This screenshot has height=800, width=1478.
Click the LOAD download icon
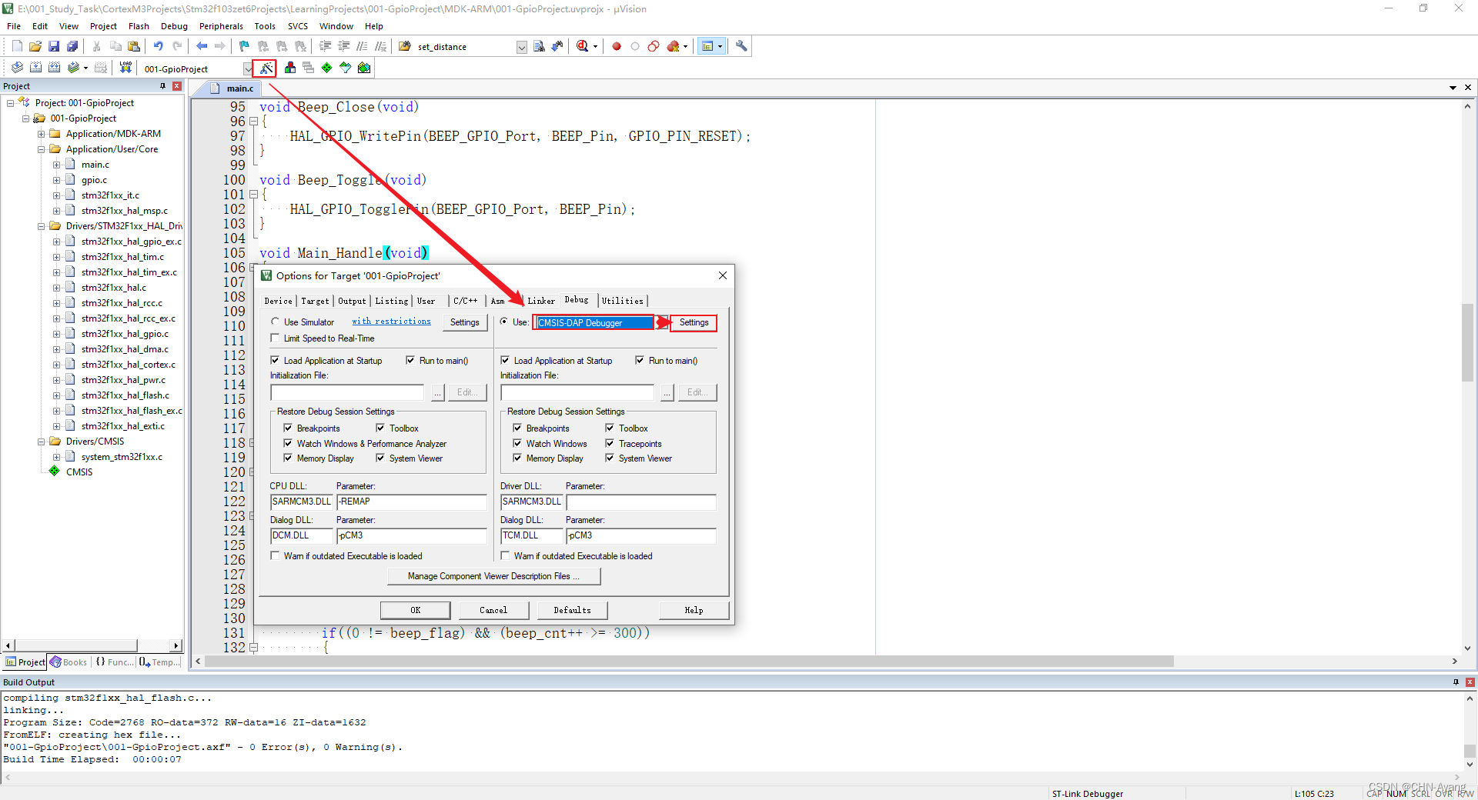tap(125, 68)
